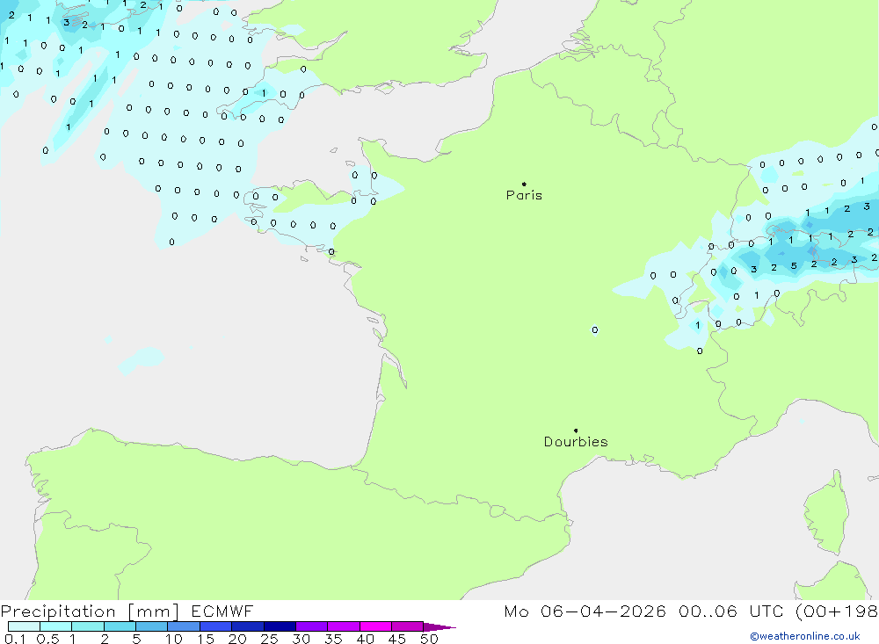Select the black dot marker above Dourbies
This screenshot has width=879, height=644.
point(576,431)
